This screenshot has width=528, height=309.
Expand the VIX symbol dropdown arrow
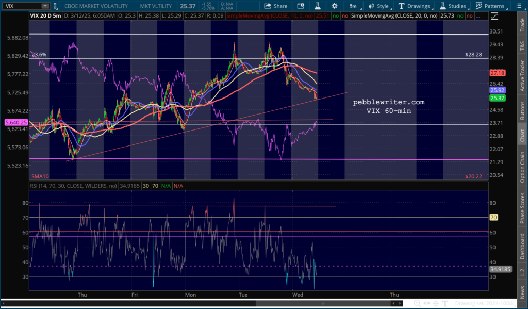coord(45,6)
